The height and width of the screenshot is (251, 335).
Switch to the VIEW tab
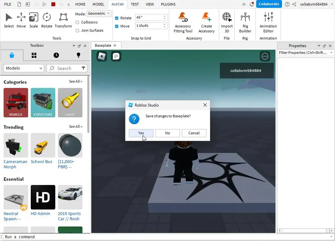pyautogui.click(x=150, y=4)
